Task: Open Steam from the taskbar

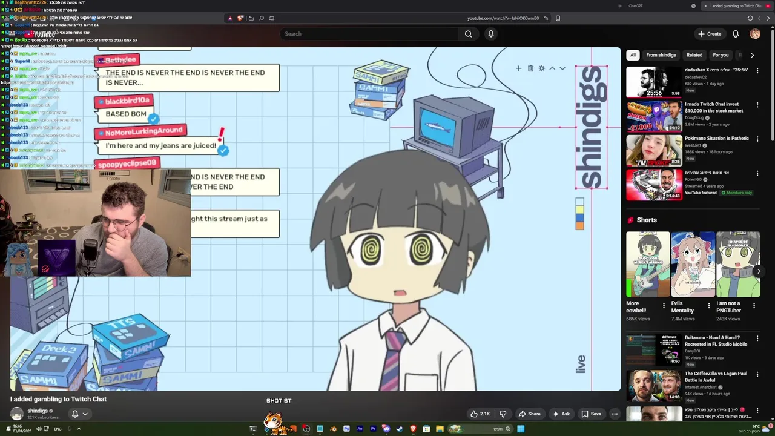Action: [x=400, y=429]
